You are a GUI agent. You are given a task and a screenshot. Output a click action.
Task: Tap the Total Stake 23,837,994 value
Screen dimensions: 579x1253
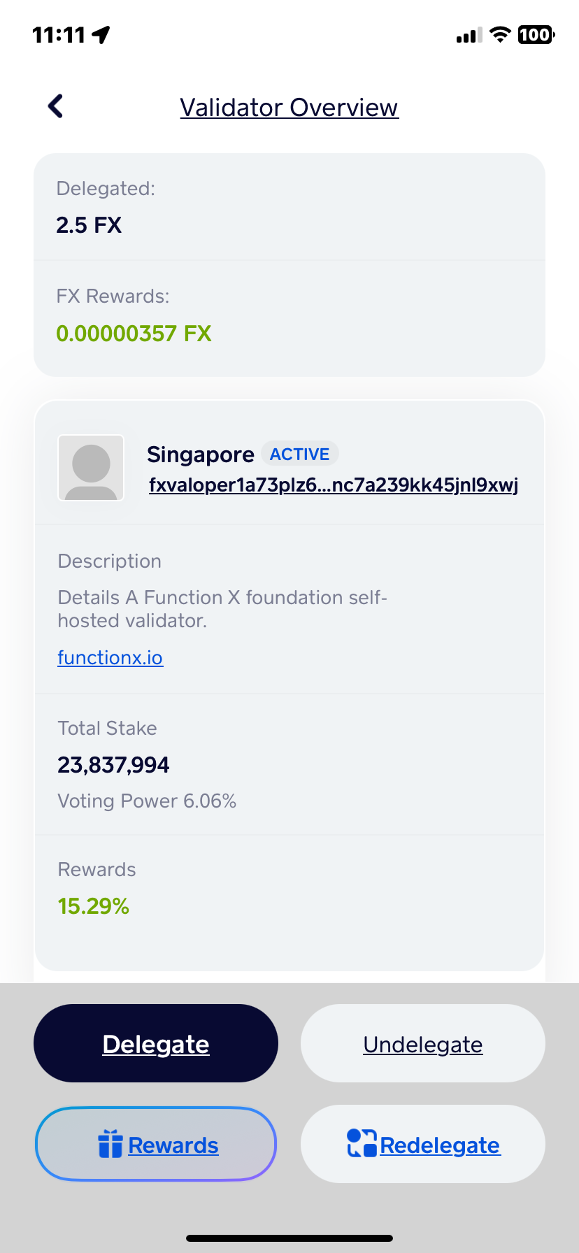[113, 765]
